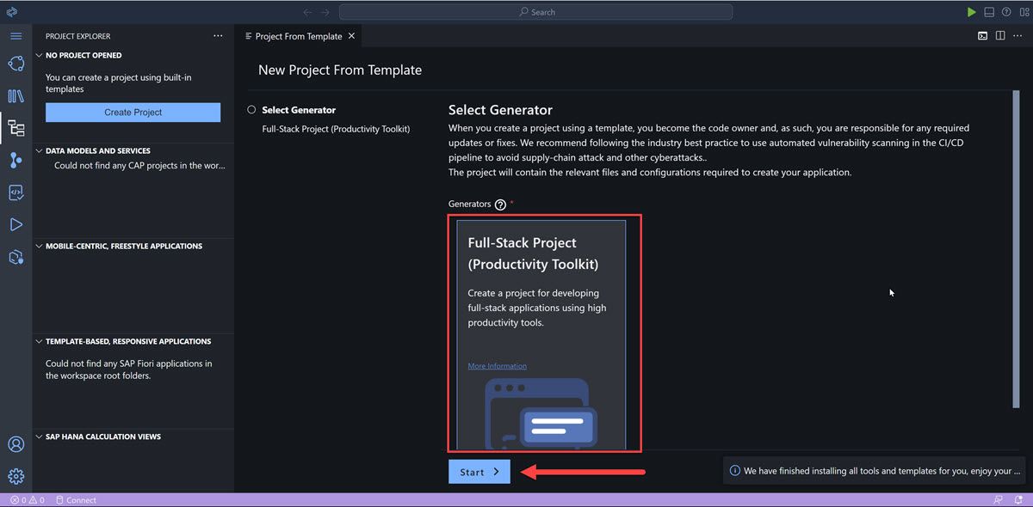Open editor More Actions ellipsis
The height and width of the screenshot is (507, 1033).
(1018, 36)
